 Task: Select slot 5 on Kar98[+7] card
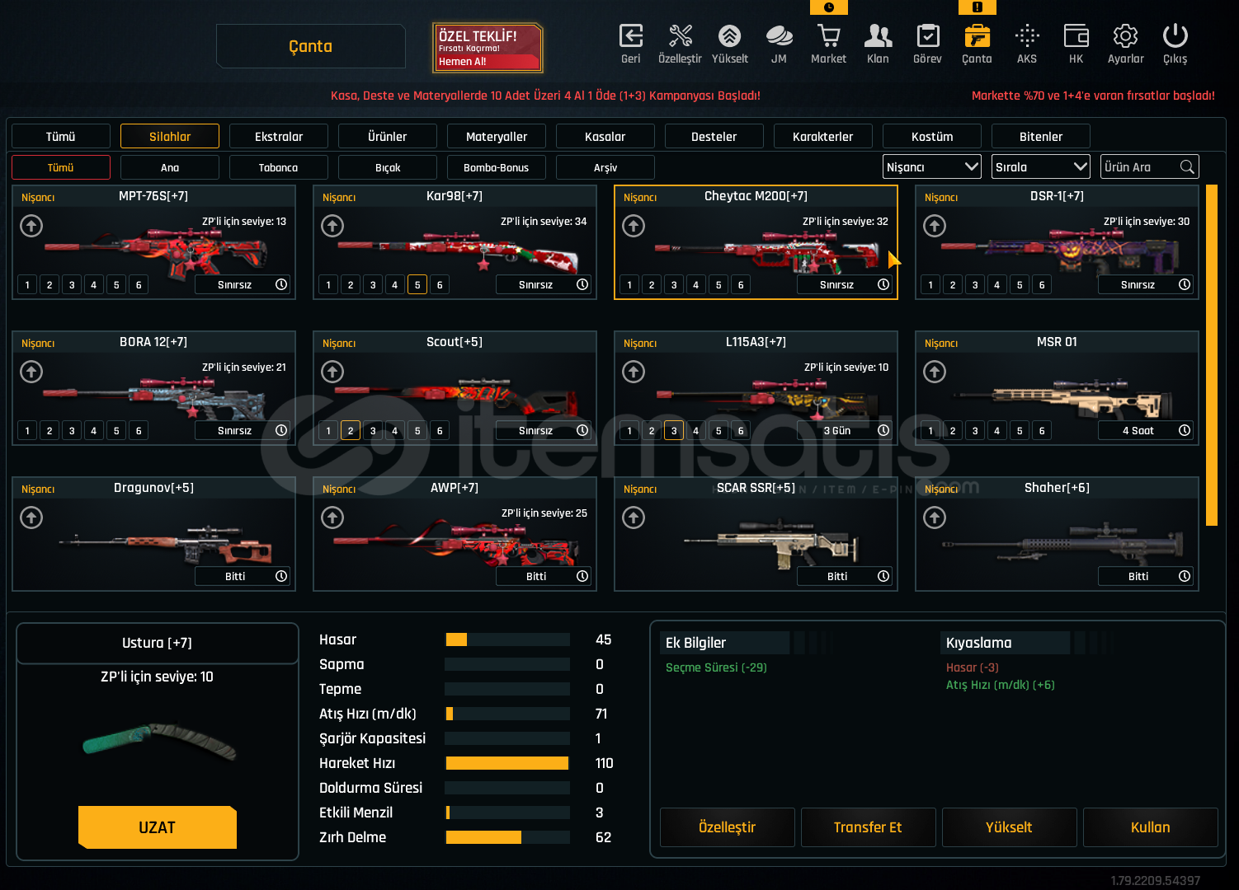coord(417,285)
